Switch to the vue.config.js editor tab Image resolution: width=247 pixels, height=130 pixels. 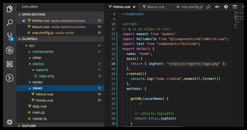pyautogui.click(x=189, y=7)
